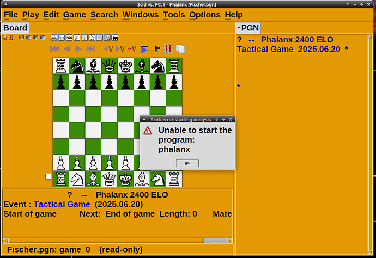The image size is (376, 258).
Task: Click the PGN scrollbar up arrow
Action: 370,36
